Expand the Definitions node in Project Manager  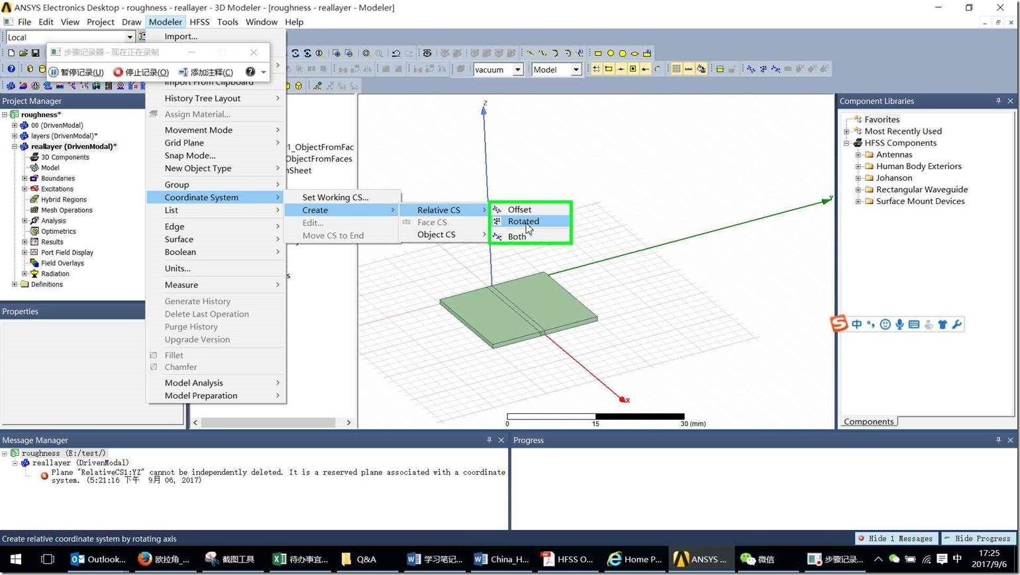[x=15, y=284]
